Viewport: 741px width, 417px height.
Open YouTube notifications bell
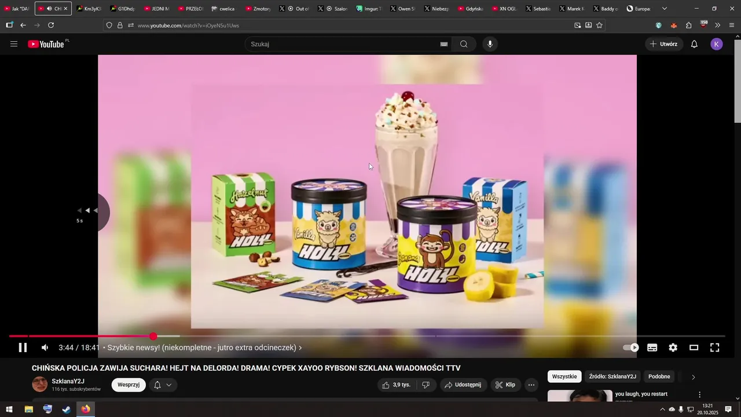pos(694,44)
